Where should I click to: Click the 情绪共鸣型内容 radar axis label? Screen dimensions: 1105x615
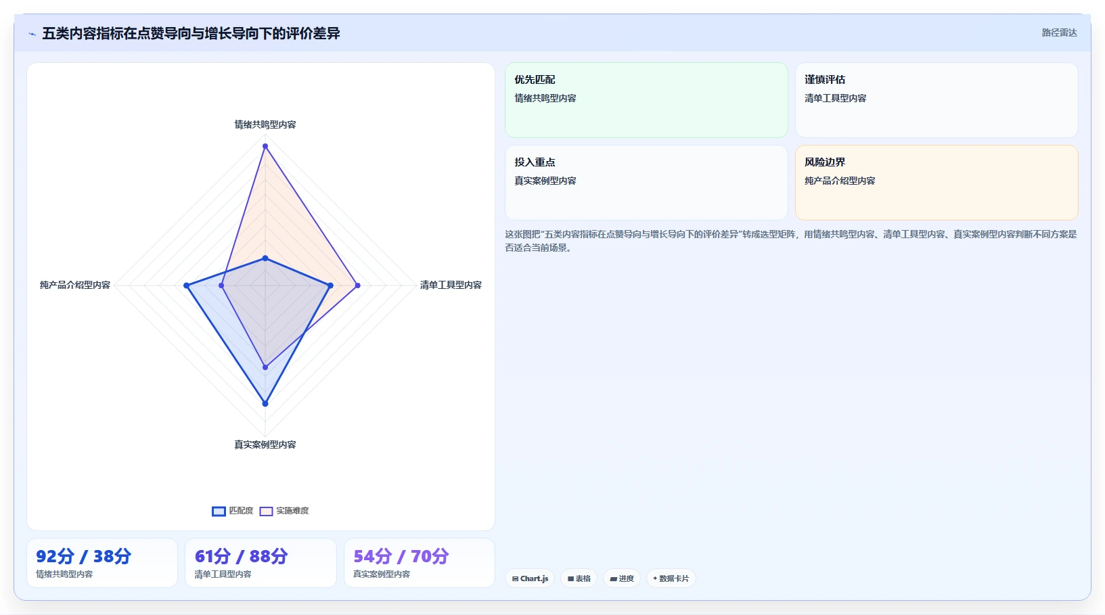tap(265, 124)
